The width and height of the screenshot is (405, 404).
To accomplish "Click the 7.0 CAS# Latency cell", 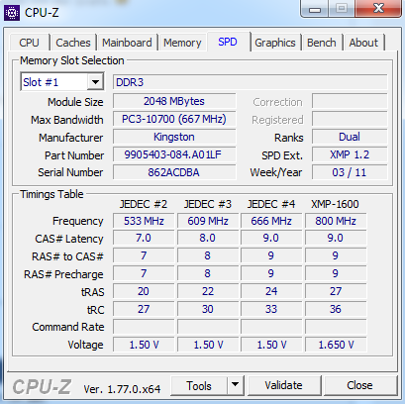I will pyautogui.click(x=144, y=238).
